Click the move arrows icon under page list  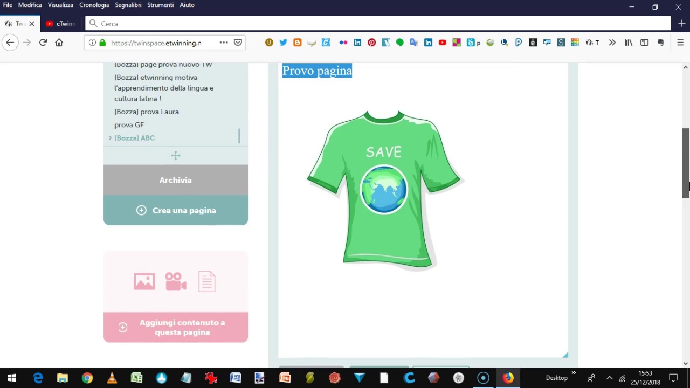pos(176,156)
